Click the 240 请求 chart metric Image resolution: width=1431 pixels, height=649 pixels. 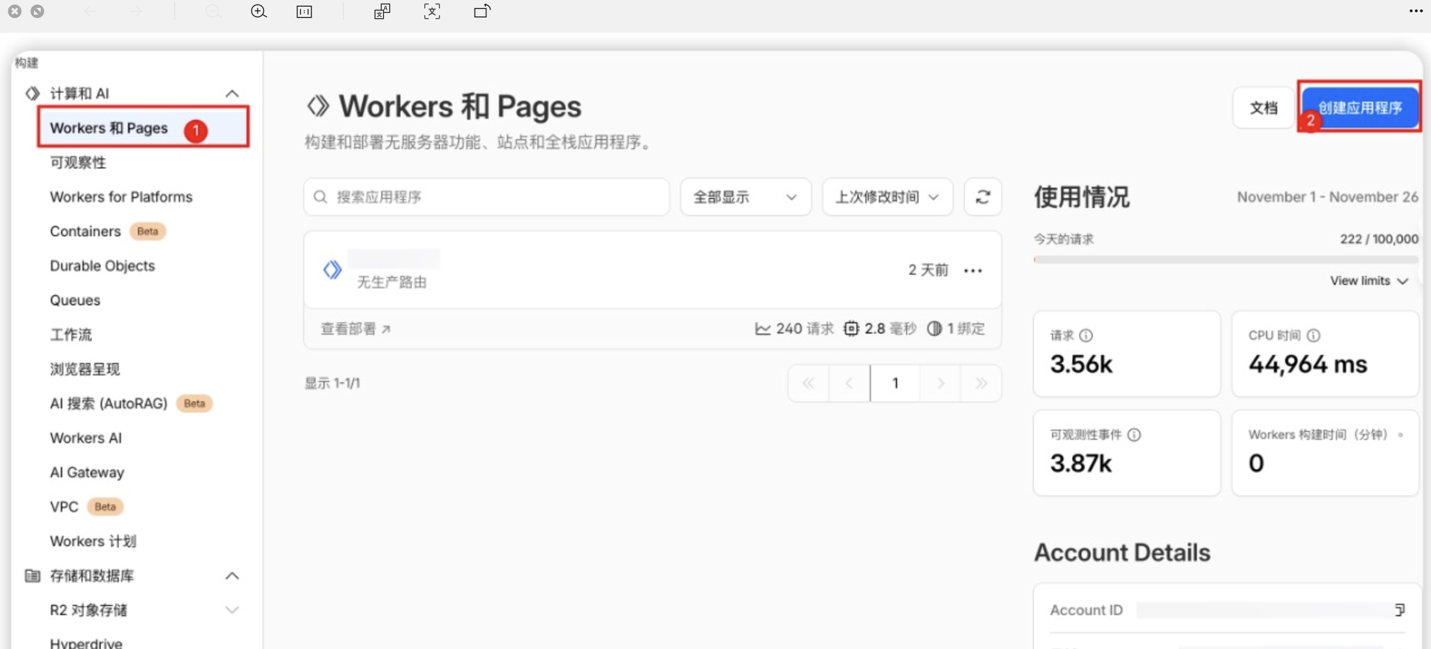794,328
